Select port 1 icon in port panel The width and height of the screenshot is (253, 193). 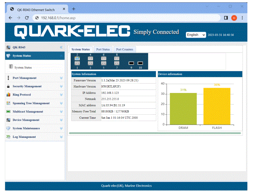coord(77,63)
